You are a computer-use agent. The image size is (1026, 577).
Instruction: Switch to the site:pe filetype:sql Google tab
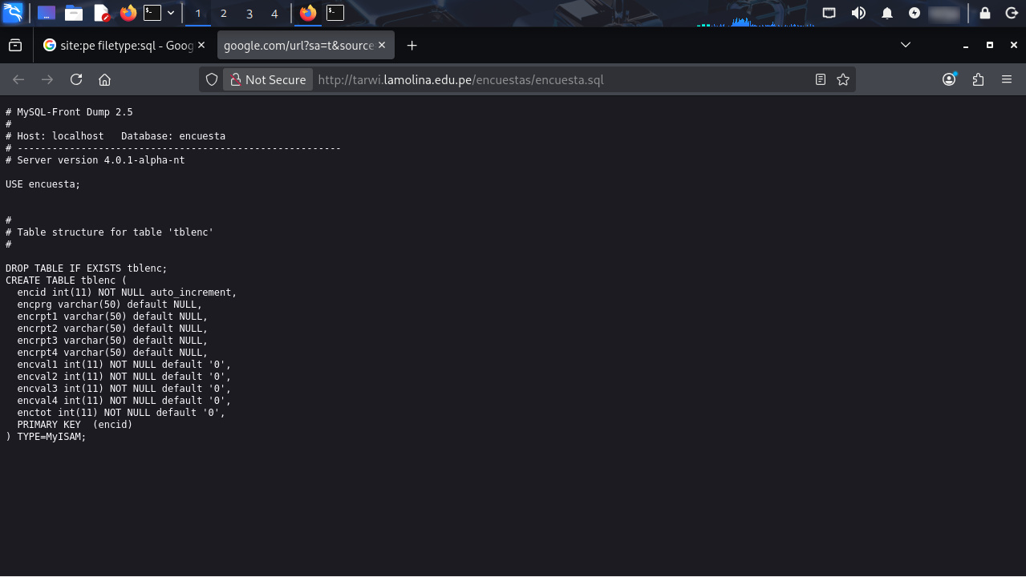point(119,46)
